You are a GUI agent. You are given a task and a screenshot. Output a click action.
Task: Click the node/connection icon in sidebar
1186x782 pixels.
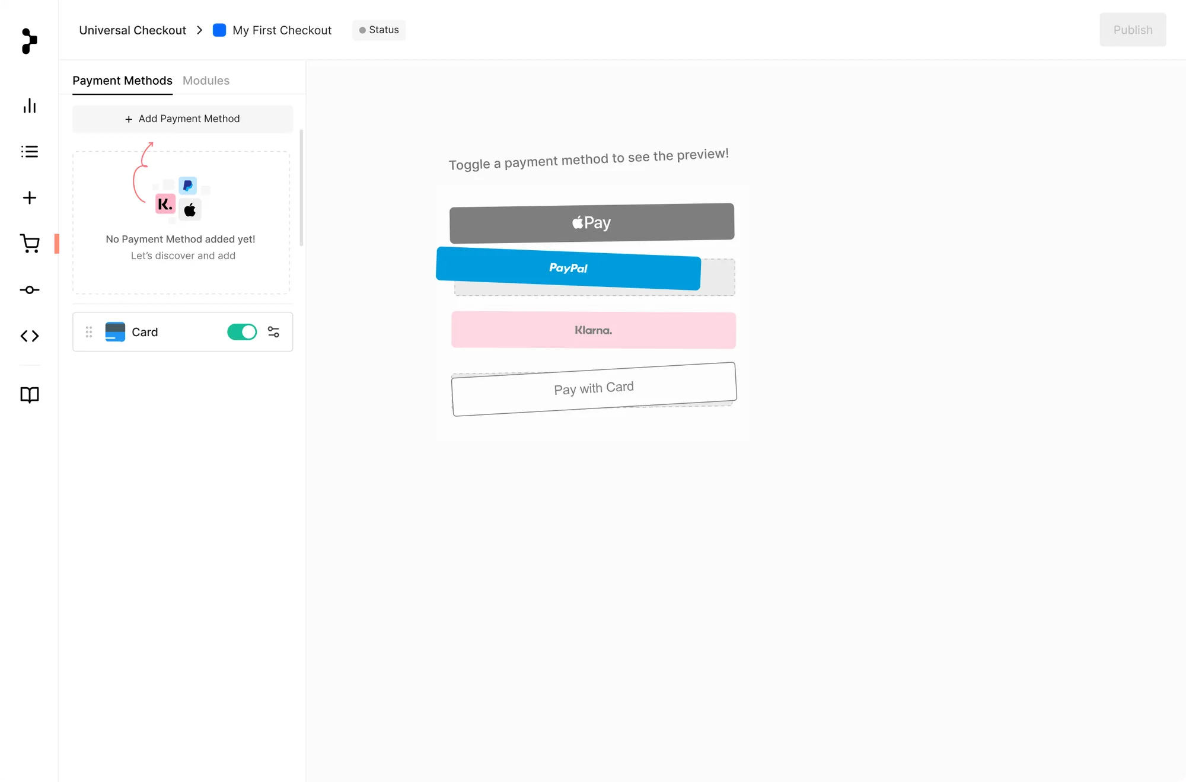pos(29,289)
